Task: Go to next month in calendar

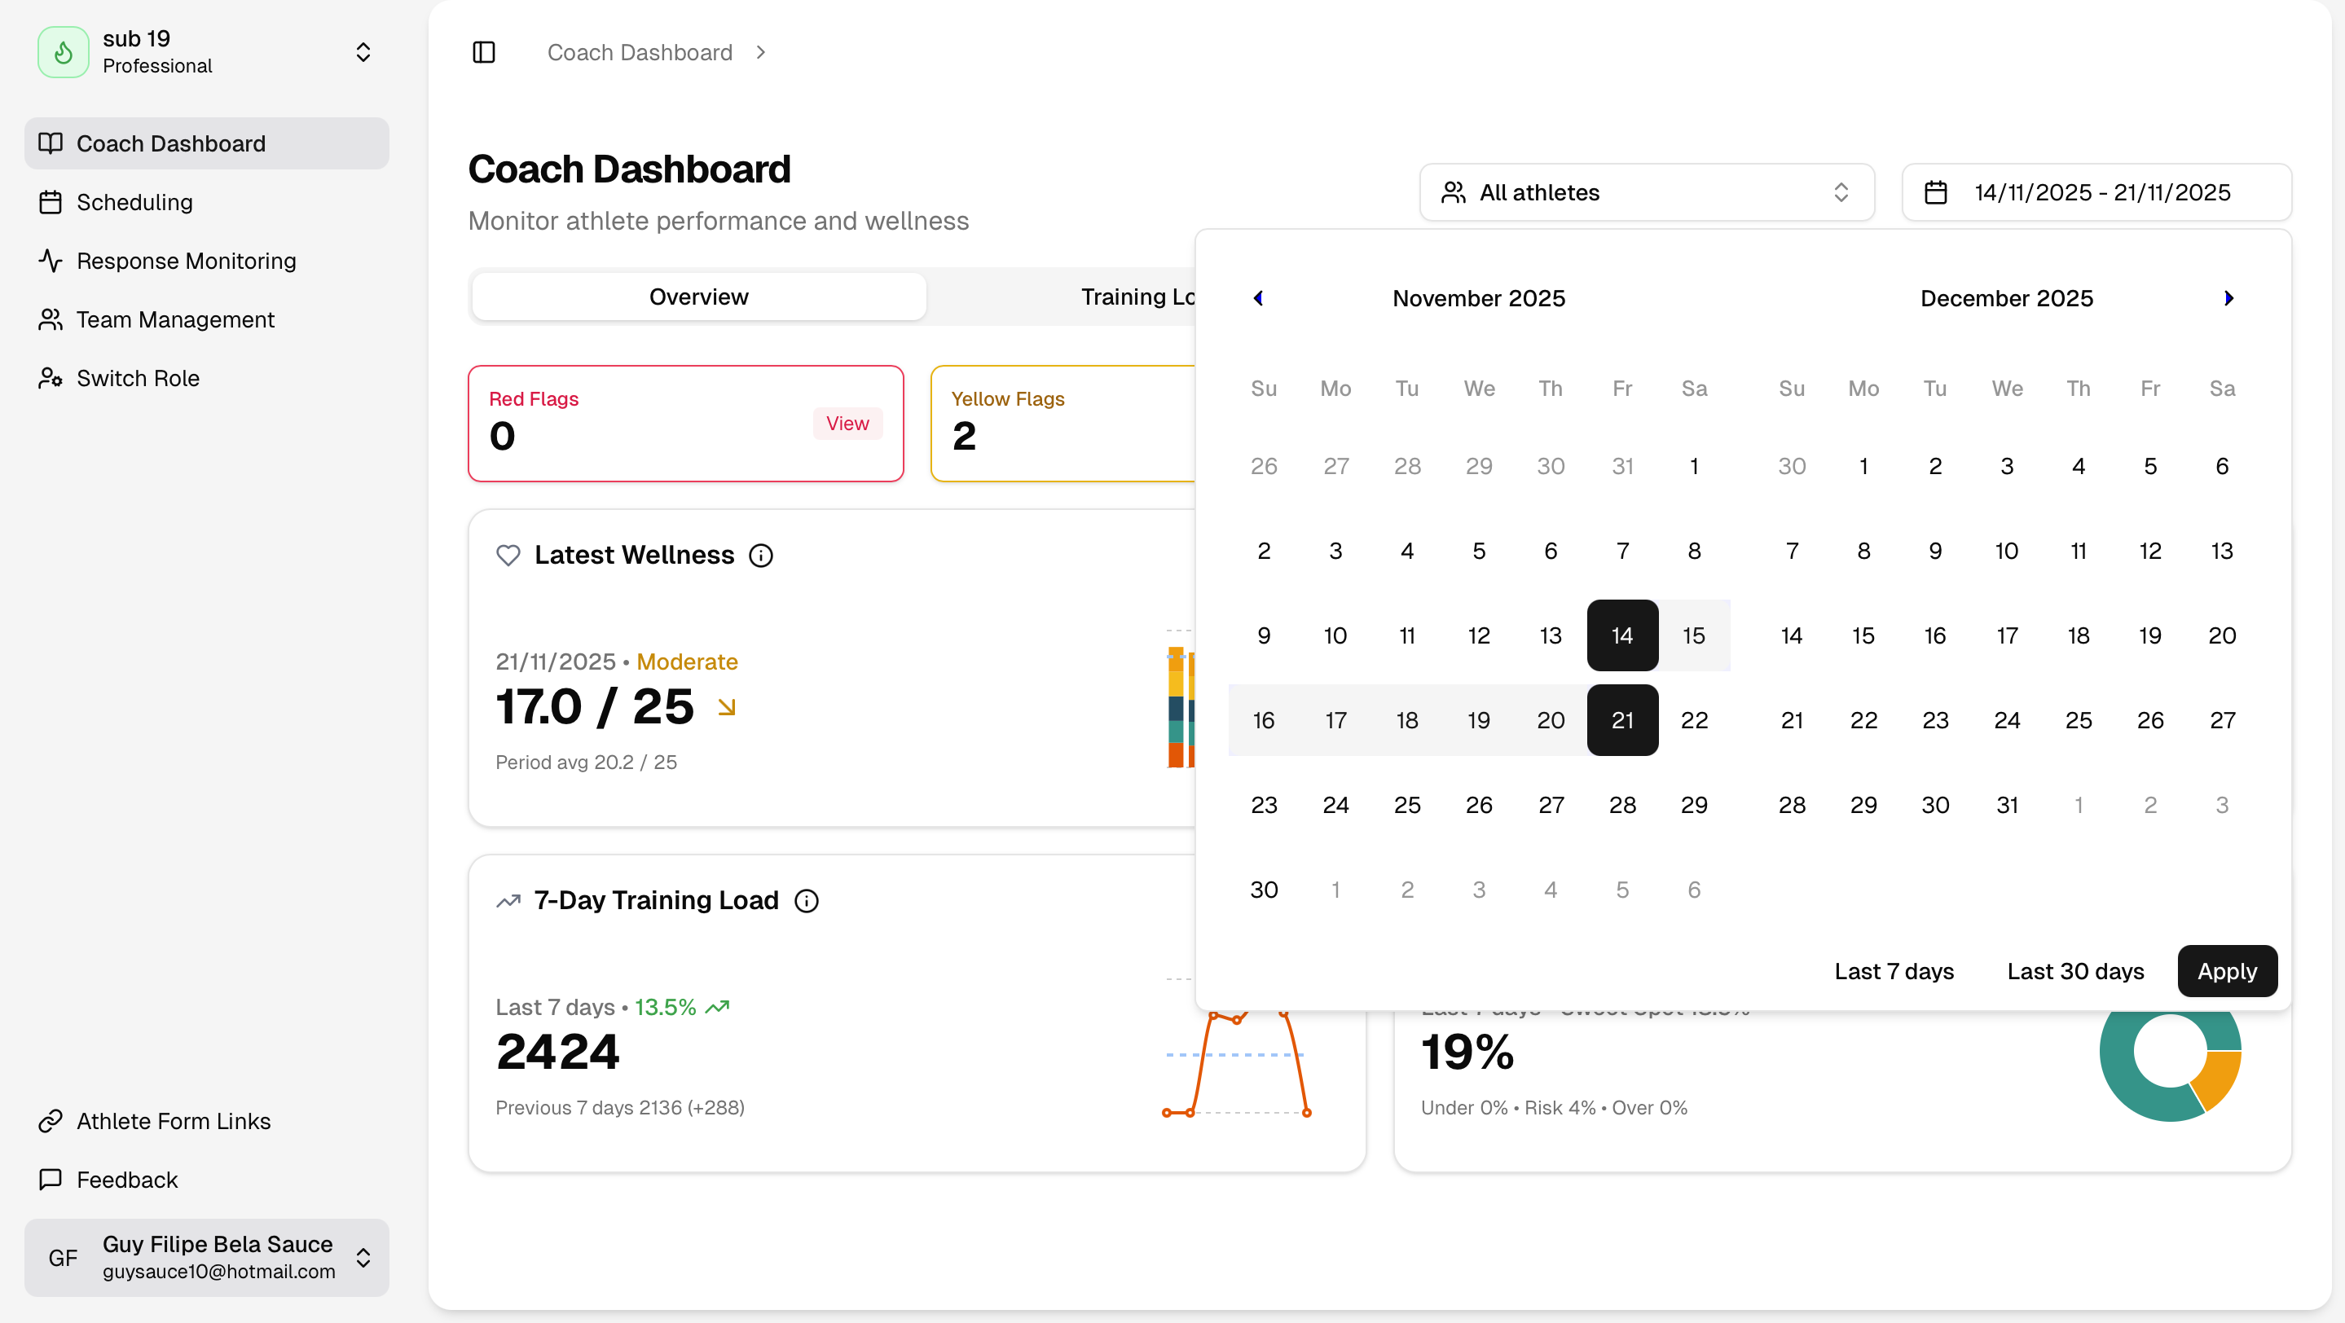Action: [2228, 298]
